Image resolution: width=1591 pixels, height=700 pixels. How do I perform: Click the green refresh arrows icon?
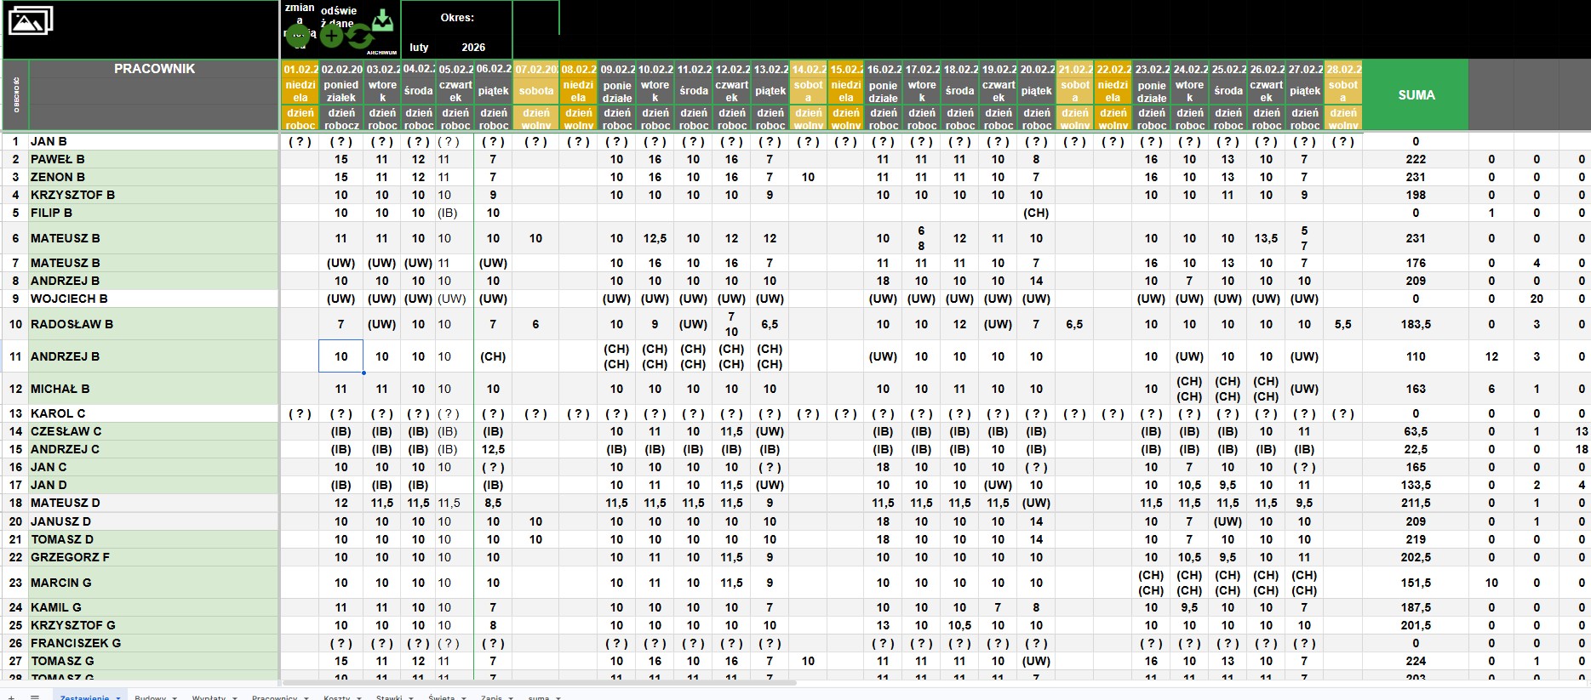360,37
